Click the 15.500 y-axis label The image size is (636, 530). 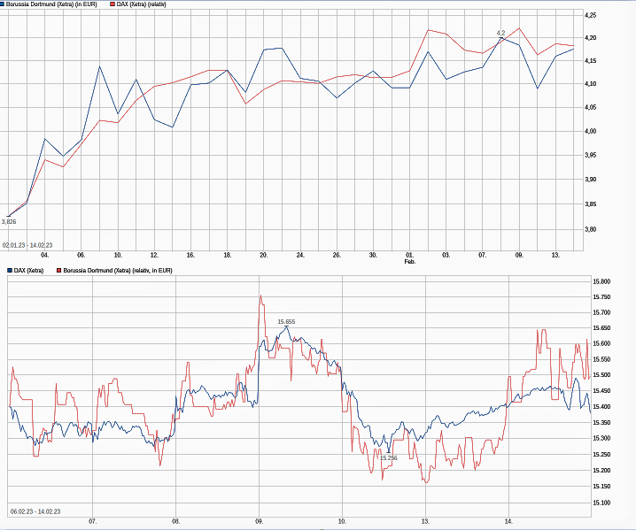coord(601,375)
